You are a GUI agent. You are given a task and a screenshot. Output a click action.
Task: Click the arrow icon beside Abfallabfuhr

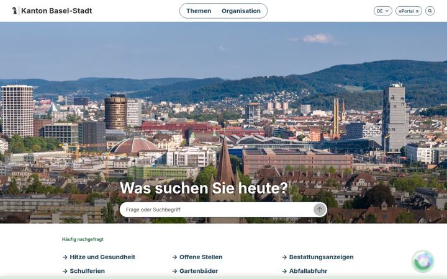pyautogui.click(x=284, y=271)
